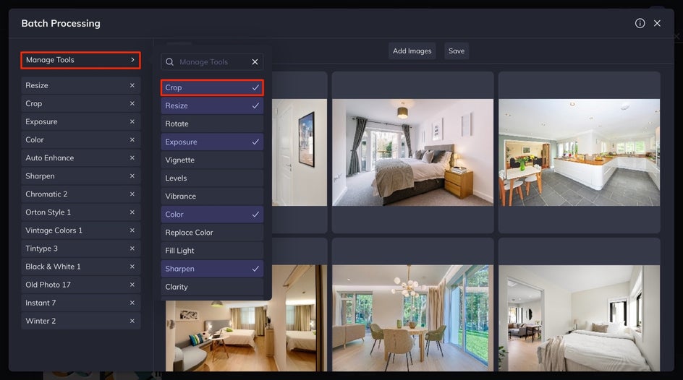Image resolution: width=683 pixels, height=380 pixels.
Task: Remove Old Photo 17 using its X icon
Action: [132, 285]
